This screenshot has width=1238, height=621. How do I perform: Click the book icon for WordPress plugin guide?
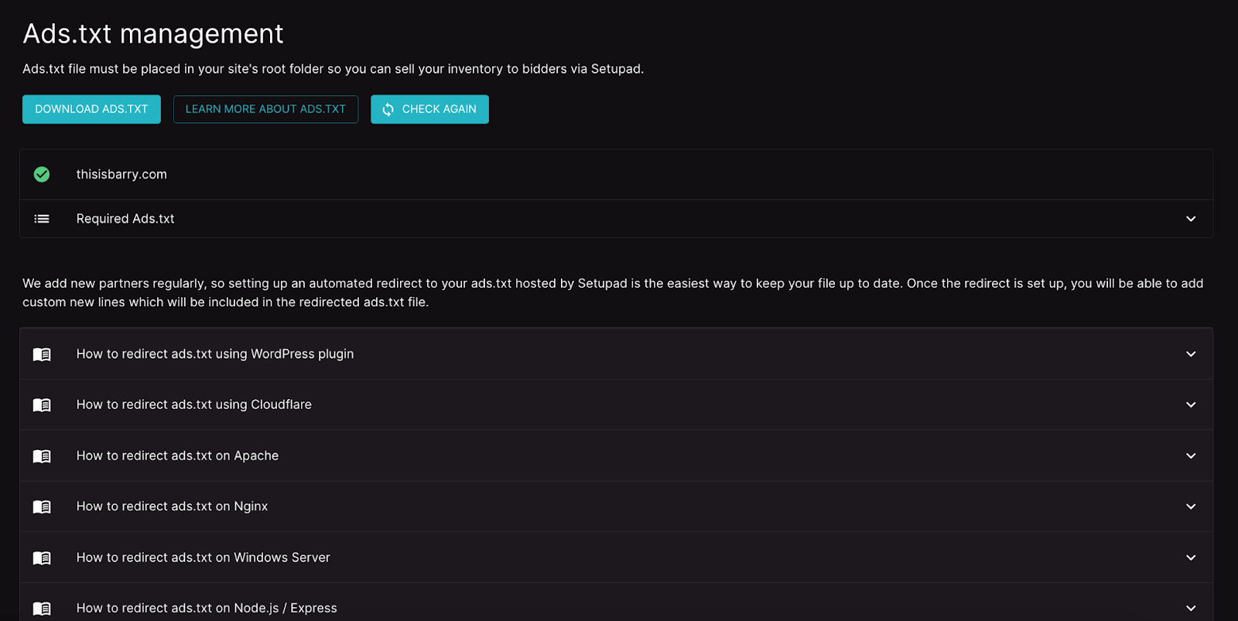[x=42, y=354]
